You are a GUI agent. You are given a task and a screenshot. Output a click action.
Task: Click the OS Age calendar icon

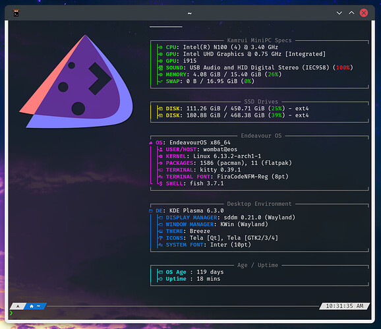[x=161, y=272]
